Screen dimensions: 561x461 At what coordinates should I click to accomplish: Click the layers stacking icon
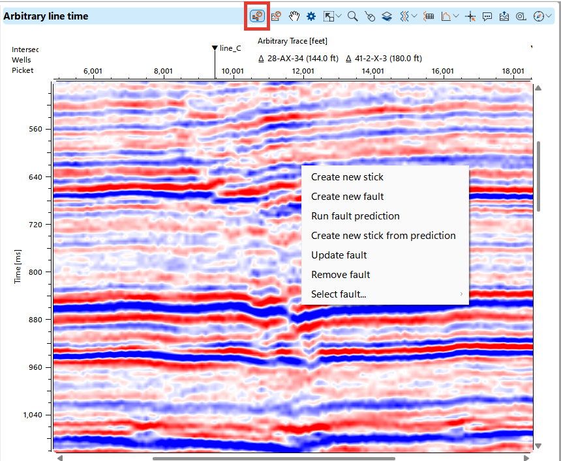click(x=386, y=16)
